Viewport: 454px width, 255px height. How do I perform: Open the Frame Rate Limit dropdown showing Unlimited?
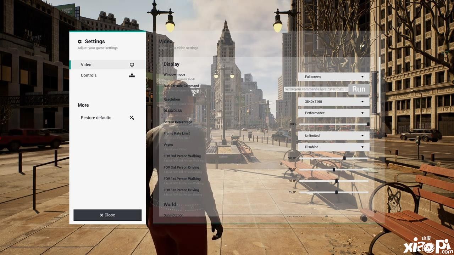pyautogui.click(x=334, y=136)
